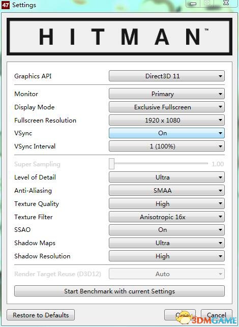Change the Shadow Resolution dropdown

click(x=167, y=256)
